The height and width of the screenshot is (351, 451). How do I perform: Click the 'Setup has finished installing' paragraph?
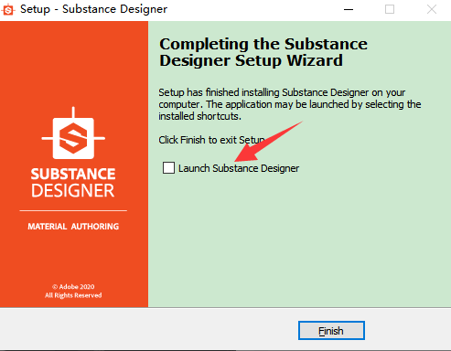pyautogui.click(x=290, y=104)
